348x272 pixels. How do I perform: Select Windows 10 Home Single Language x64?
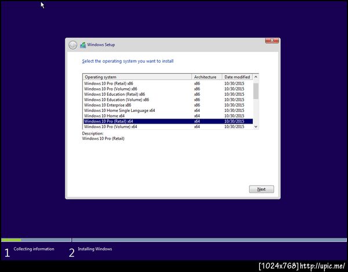click(x=168, y=111)
